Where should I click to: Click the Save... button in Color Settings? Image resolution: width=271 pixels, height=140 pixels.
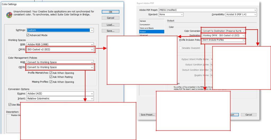pyautogui.click(x=110, y=31)
